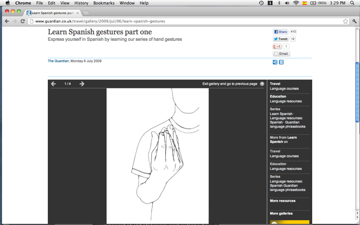Open Spanish flag input source menu
This screenshot has height=225, width=360.
(305, 3)
